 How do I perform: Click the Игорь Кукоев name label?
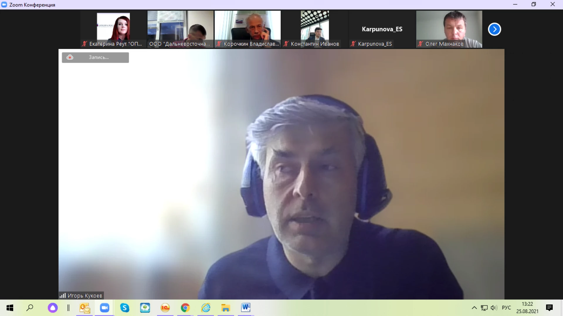point(85,296)
